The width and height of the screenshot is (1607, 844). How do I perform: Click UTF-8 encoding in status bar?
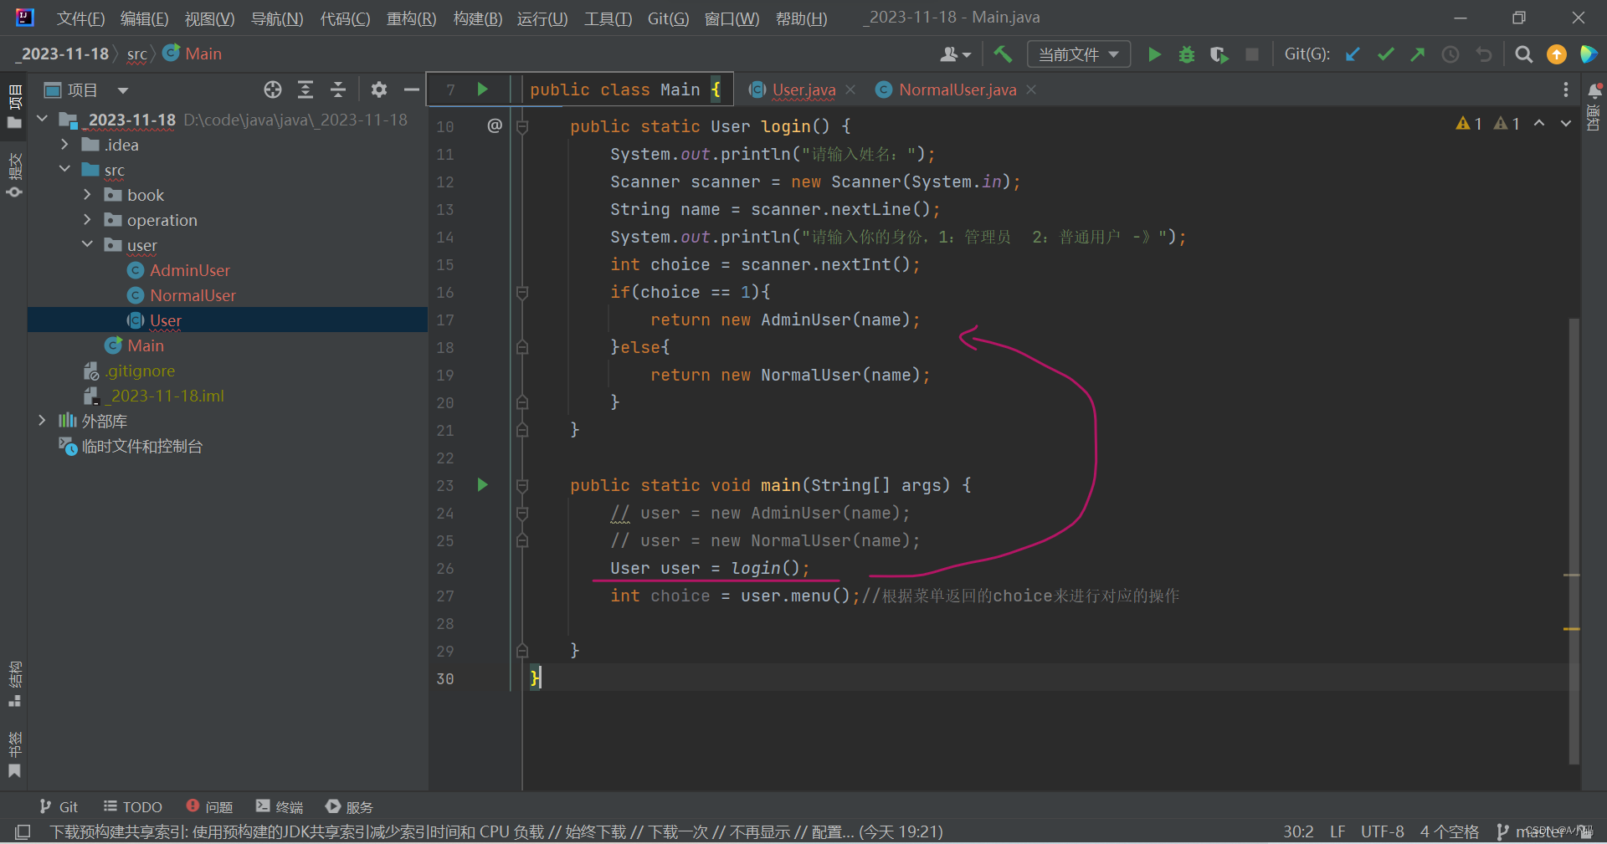click(1383, 831)
